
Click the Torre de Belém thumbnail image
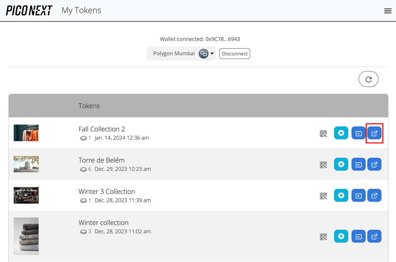pos(26,164)
